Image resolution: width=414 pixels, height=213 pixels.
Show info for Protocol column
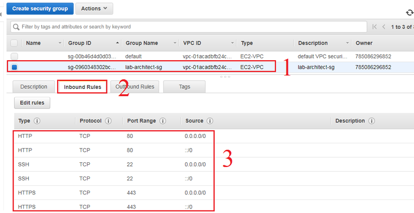[108, 121]
